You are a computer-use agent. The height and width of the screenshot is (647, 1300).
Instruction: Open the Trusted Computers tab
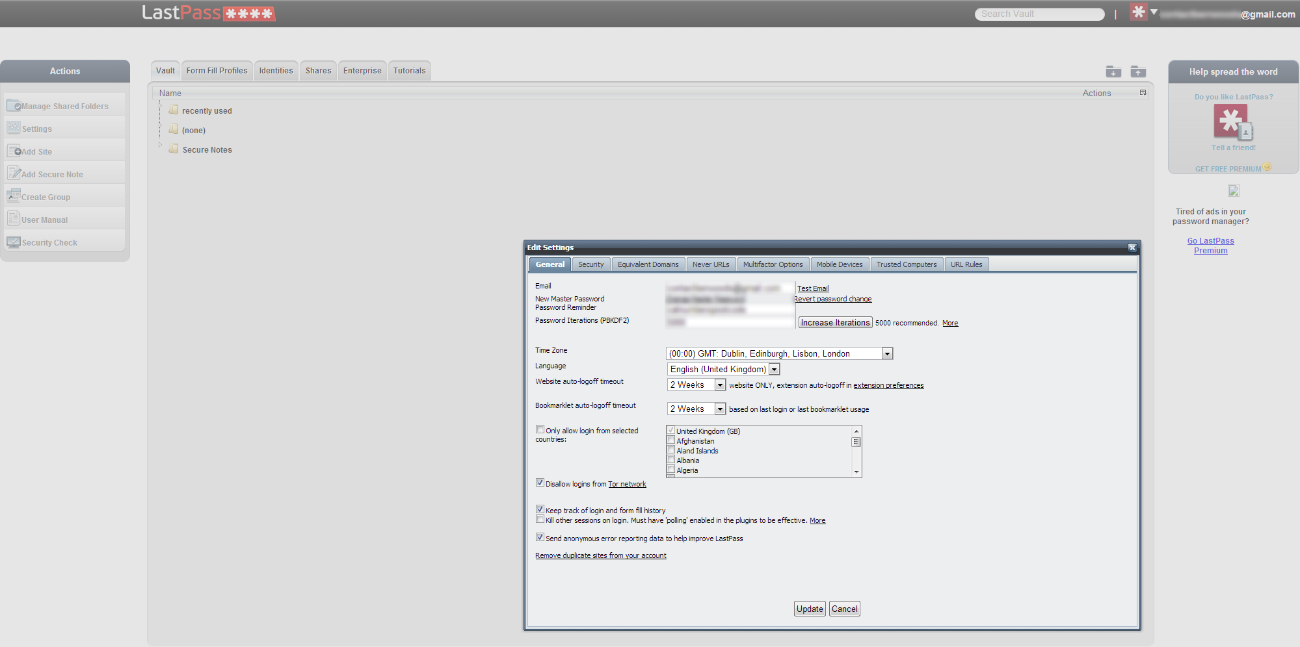coord(907,264)
